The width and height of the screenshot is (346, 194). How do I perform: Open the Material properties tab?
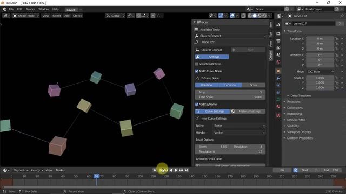[278, 107]
